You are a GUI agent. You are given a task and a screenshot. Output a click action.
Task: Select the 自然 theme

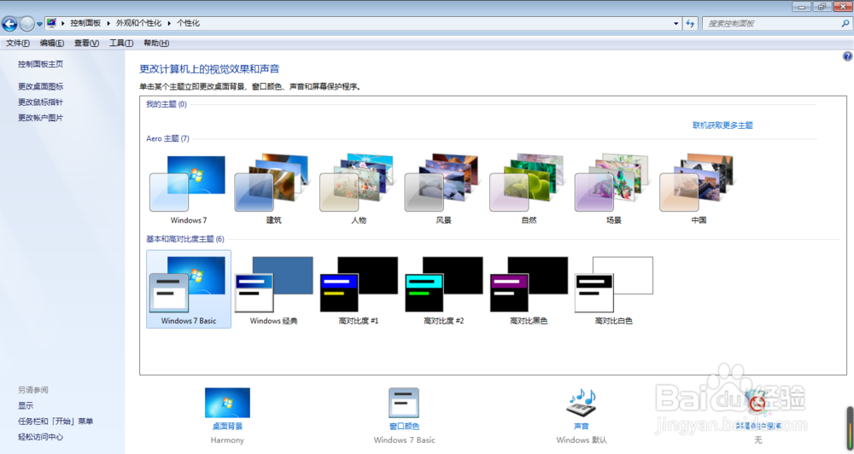[528, 189]
